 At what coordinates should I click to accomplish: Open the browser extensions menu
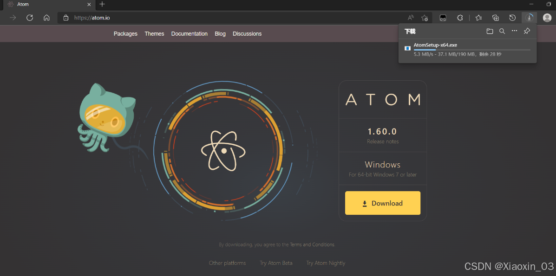point(460,18)
